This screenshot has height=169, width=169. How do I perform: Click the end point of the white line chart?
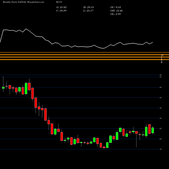pyautogui.click(x=153, y=42)
